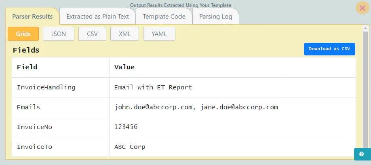The width and height of the screenshot is (371, 165).
Task: Click the Email with ET Report value
Action: 153,87
